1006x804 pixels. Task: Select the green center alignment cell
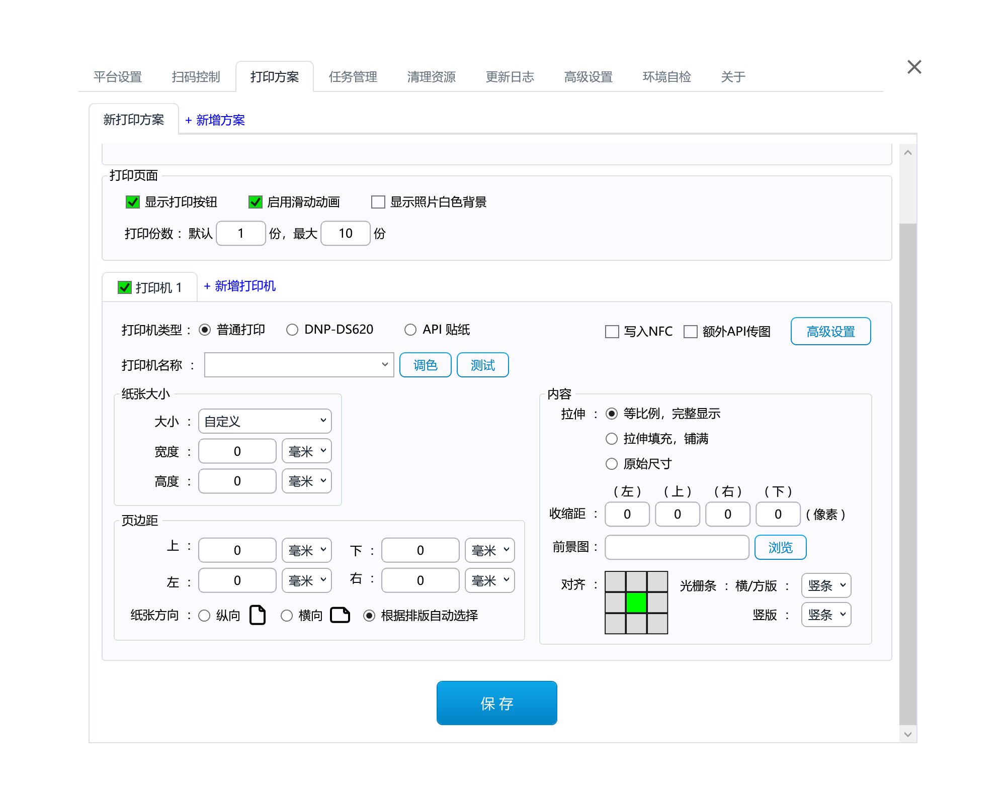pos(636,602)
